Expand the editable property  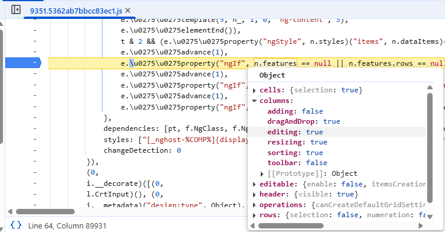(x=254, y=184)
